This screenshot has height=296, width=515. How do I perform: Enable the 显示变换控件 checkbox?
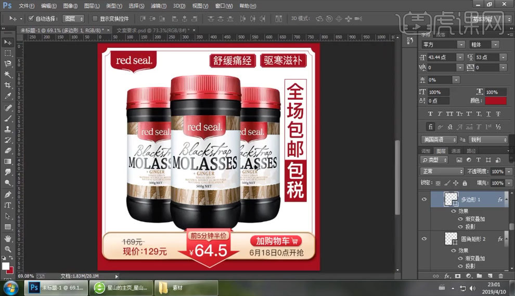point(95,19)
